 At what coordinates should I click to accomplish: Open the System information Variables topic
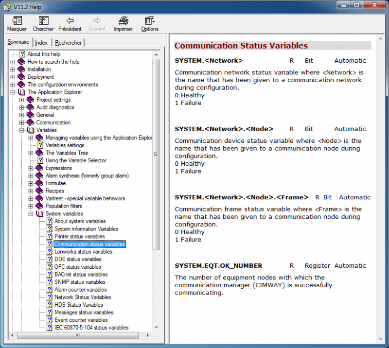tap(87, 229)
